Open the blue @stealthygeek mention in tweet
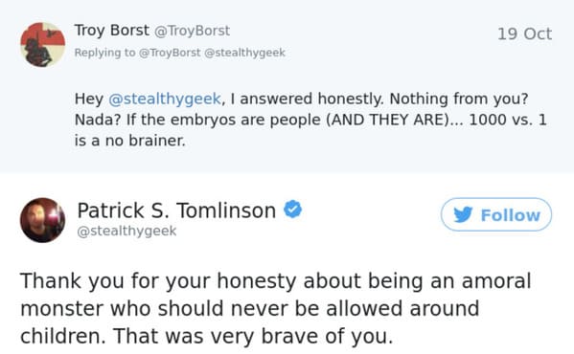574x354 pixels. click(165, 99)
